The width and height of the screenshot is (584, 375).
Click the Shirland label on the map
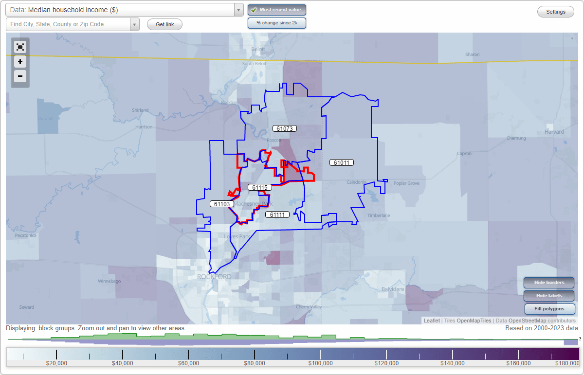[140, 110]
